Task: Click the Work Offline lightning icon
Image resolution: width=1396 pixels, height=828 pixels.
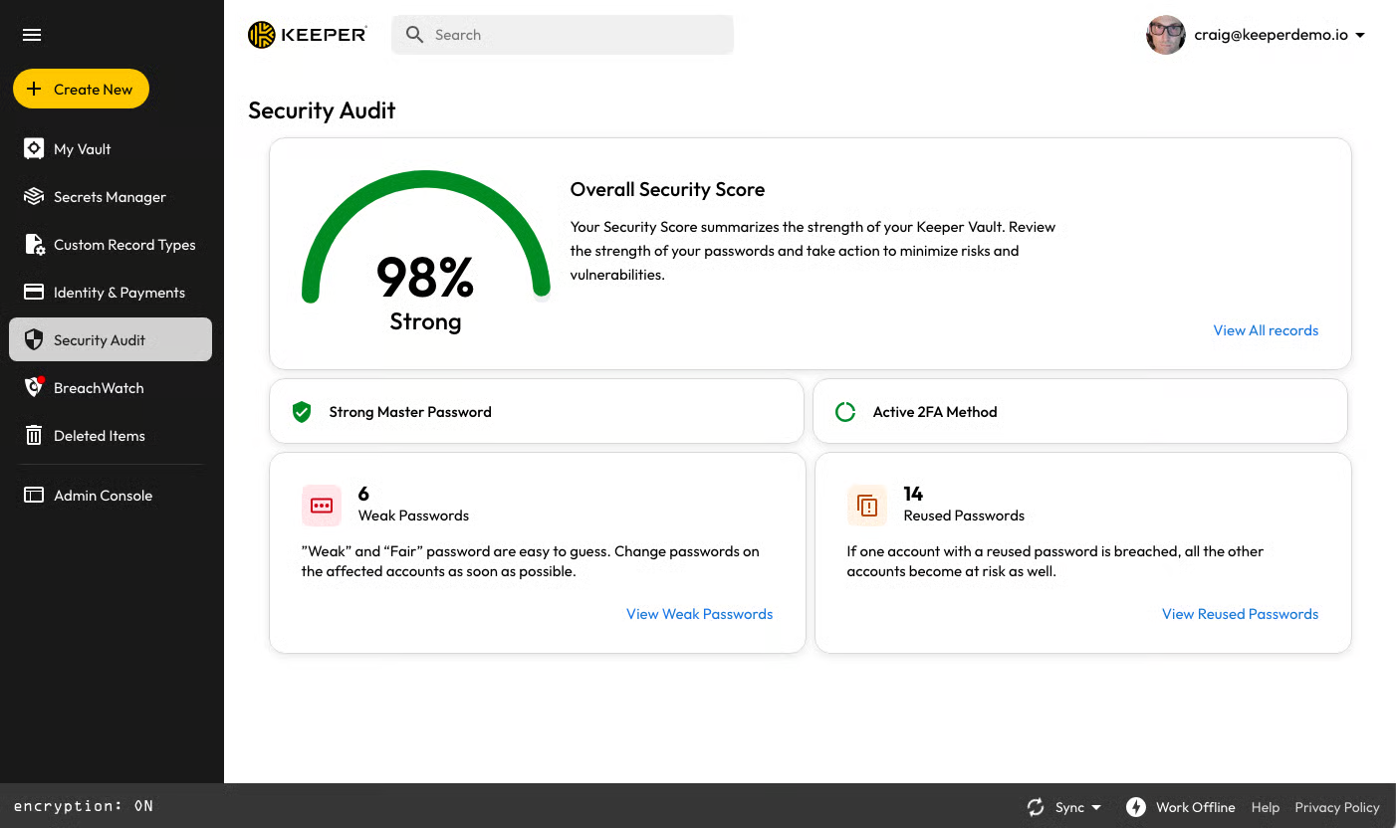Action: [1135, 807]
